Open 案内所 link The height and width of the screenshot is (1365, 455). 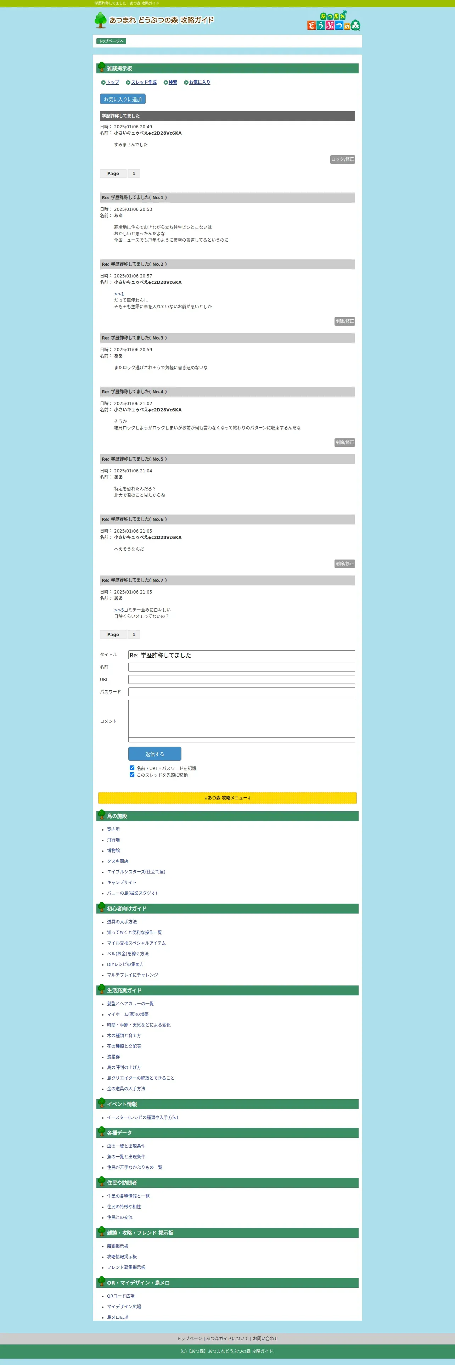pyautogui.click(x=113, y=830)
